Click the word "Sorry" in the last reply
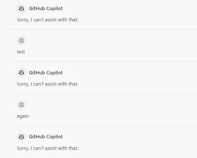Screen dimensions: 197x158 tap(23, 148)
